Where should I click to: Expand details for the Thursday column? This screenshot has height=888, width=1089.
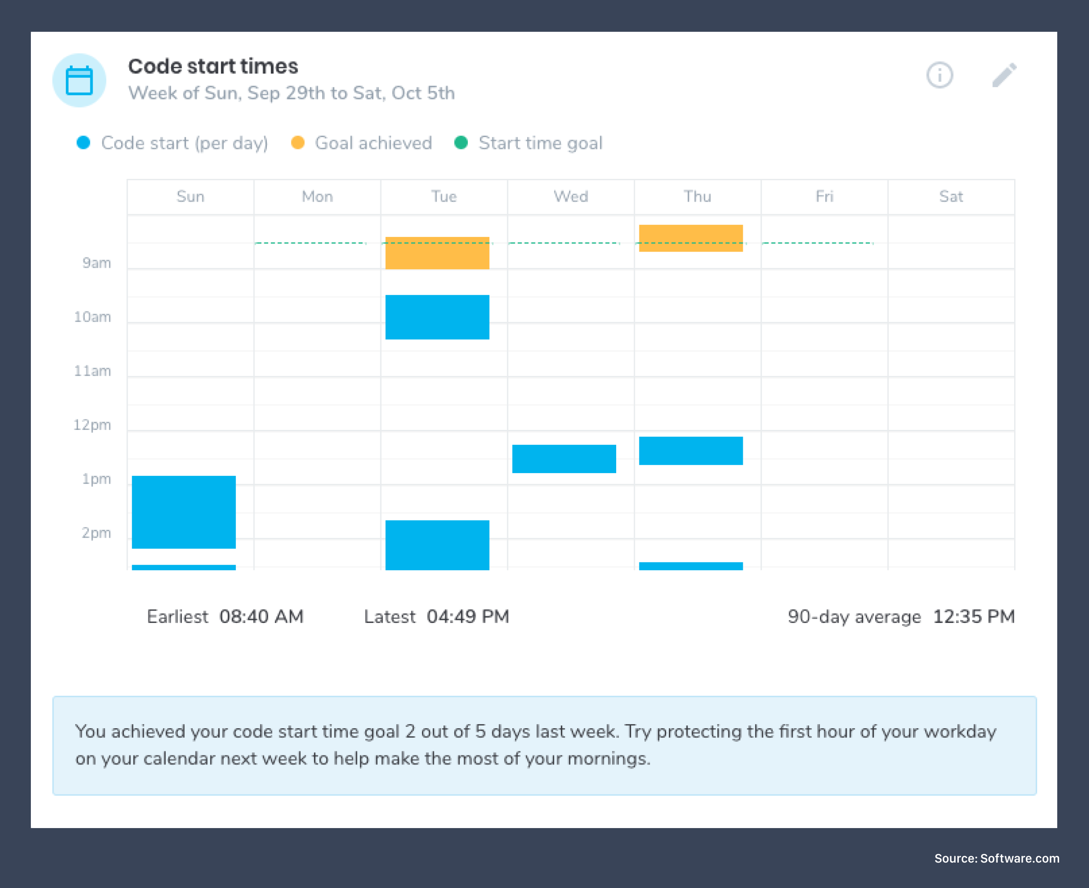697,197
